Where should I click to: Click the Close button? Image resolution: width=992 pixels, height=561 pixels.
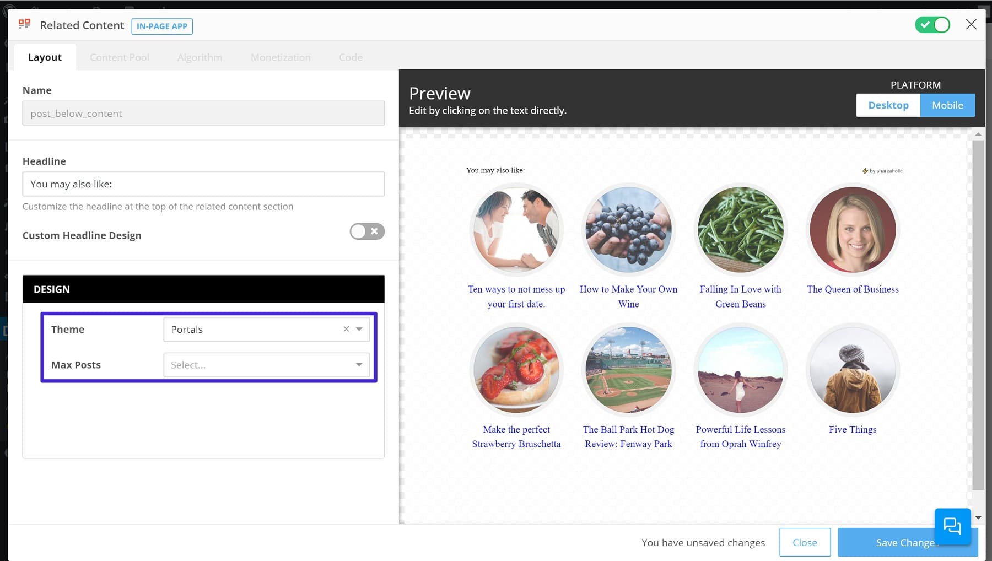click(805, 542)
